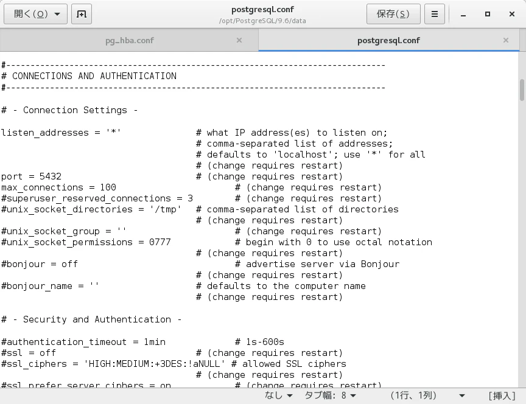
Task: Click the Connection Settings comment heading
Action: pos(69,110)
